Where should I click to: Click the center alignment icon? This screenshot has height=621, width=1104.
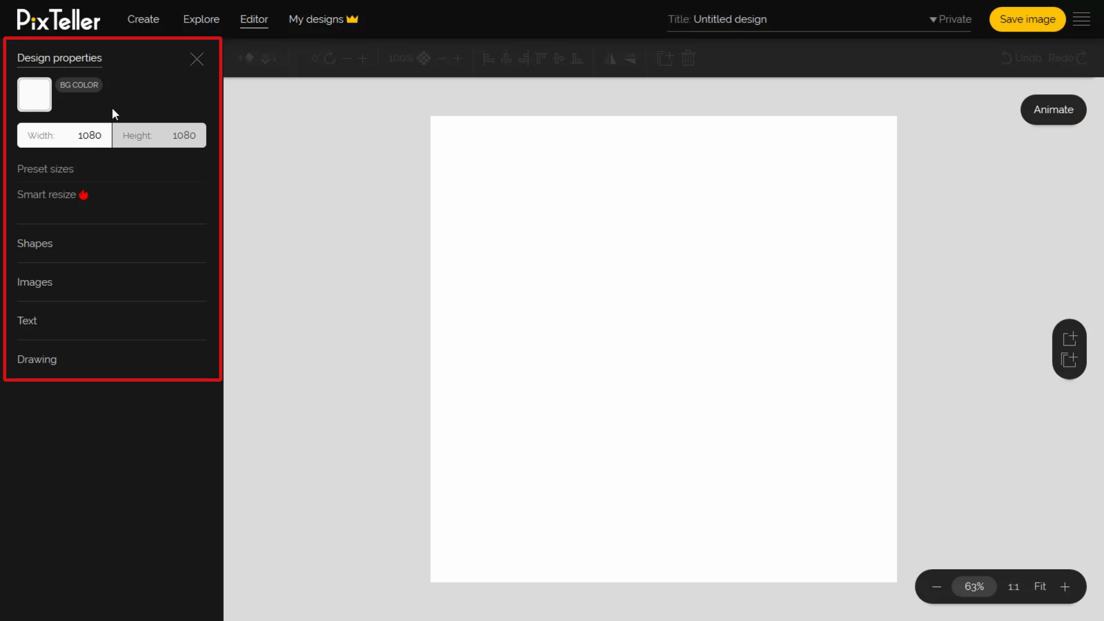506,57
